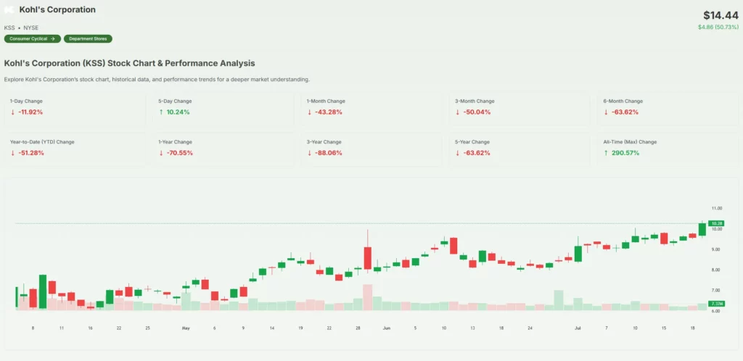Click the arrow inside the Consumer Cyclical tag
This screenshot has width=743, height=361.
pos(52,38)
